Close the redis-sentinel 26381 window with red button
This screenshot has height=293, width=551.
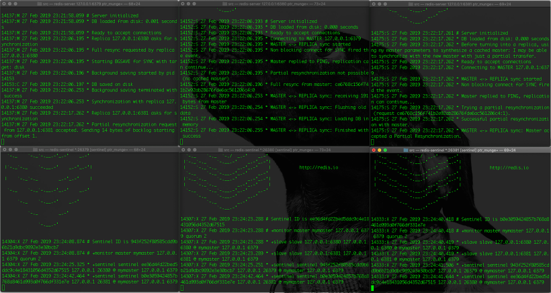tap(374, 150)
